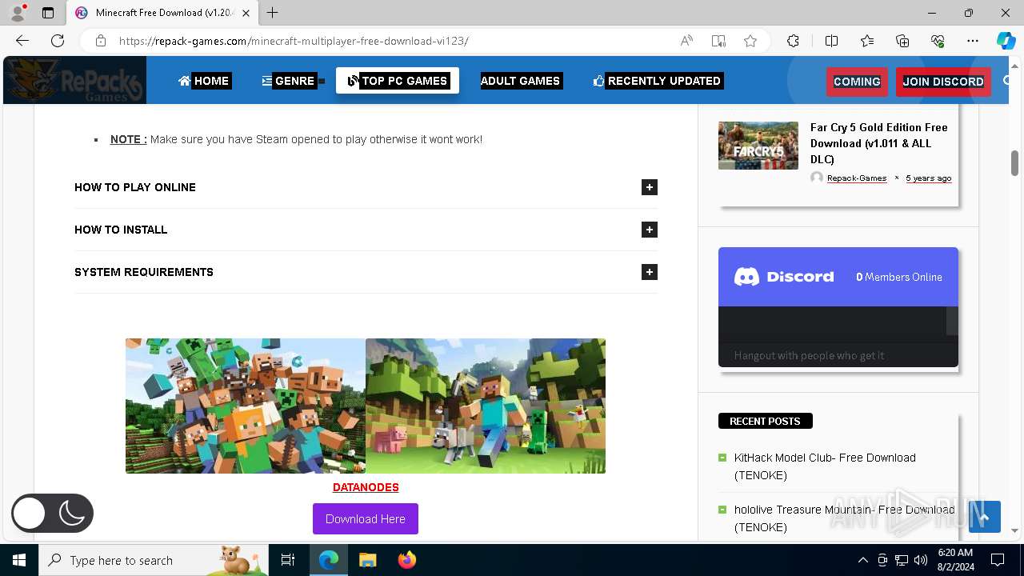Open RECENTLY UPDATED menu item
This screenshot has width=1024, height=576.
point(658,81)
